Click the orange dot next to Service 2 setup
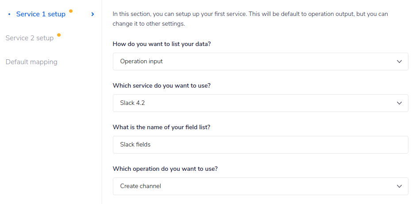 [59, 35]
